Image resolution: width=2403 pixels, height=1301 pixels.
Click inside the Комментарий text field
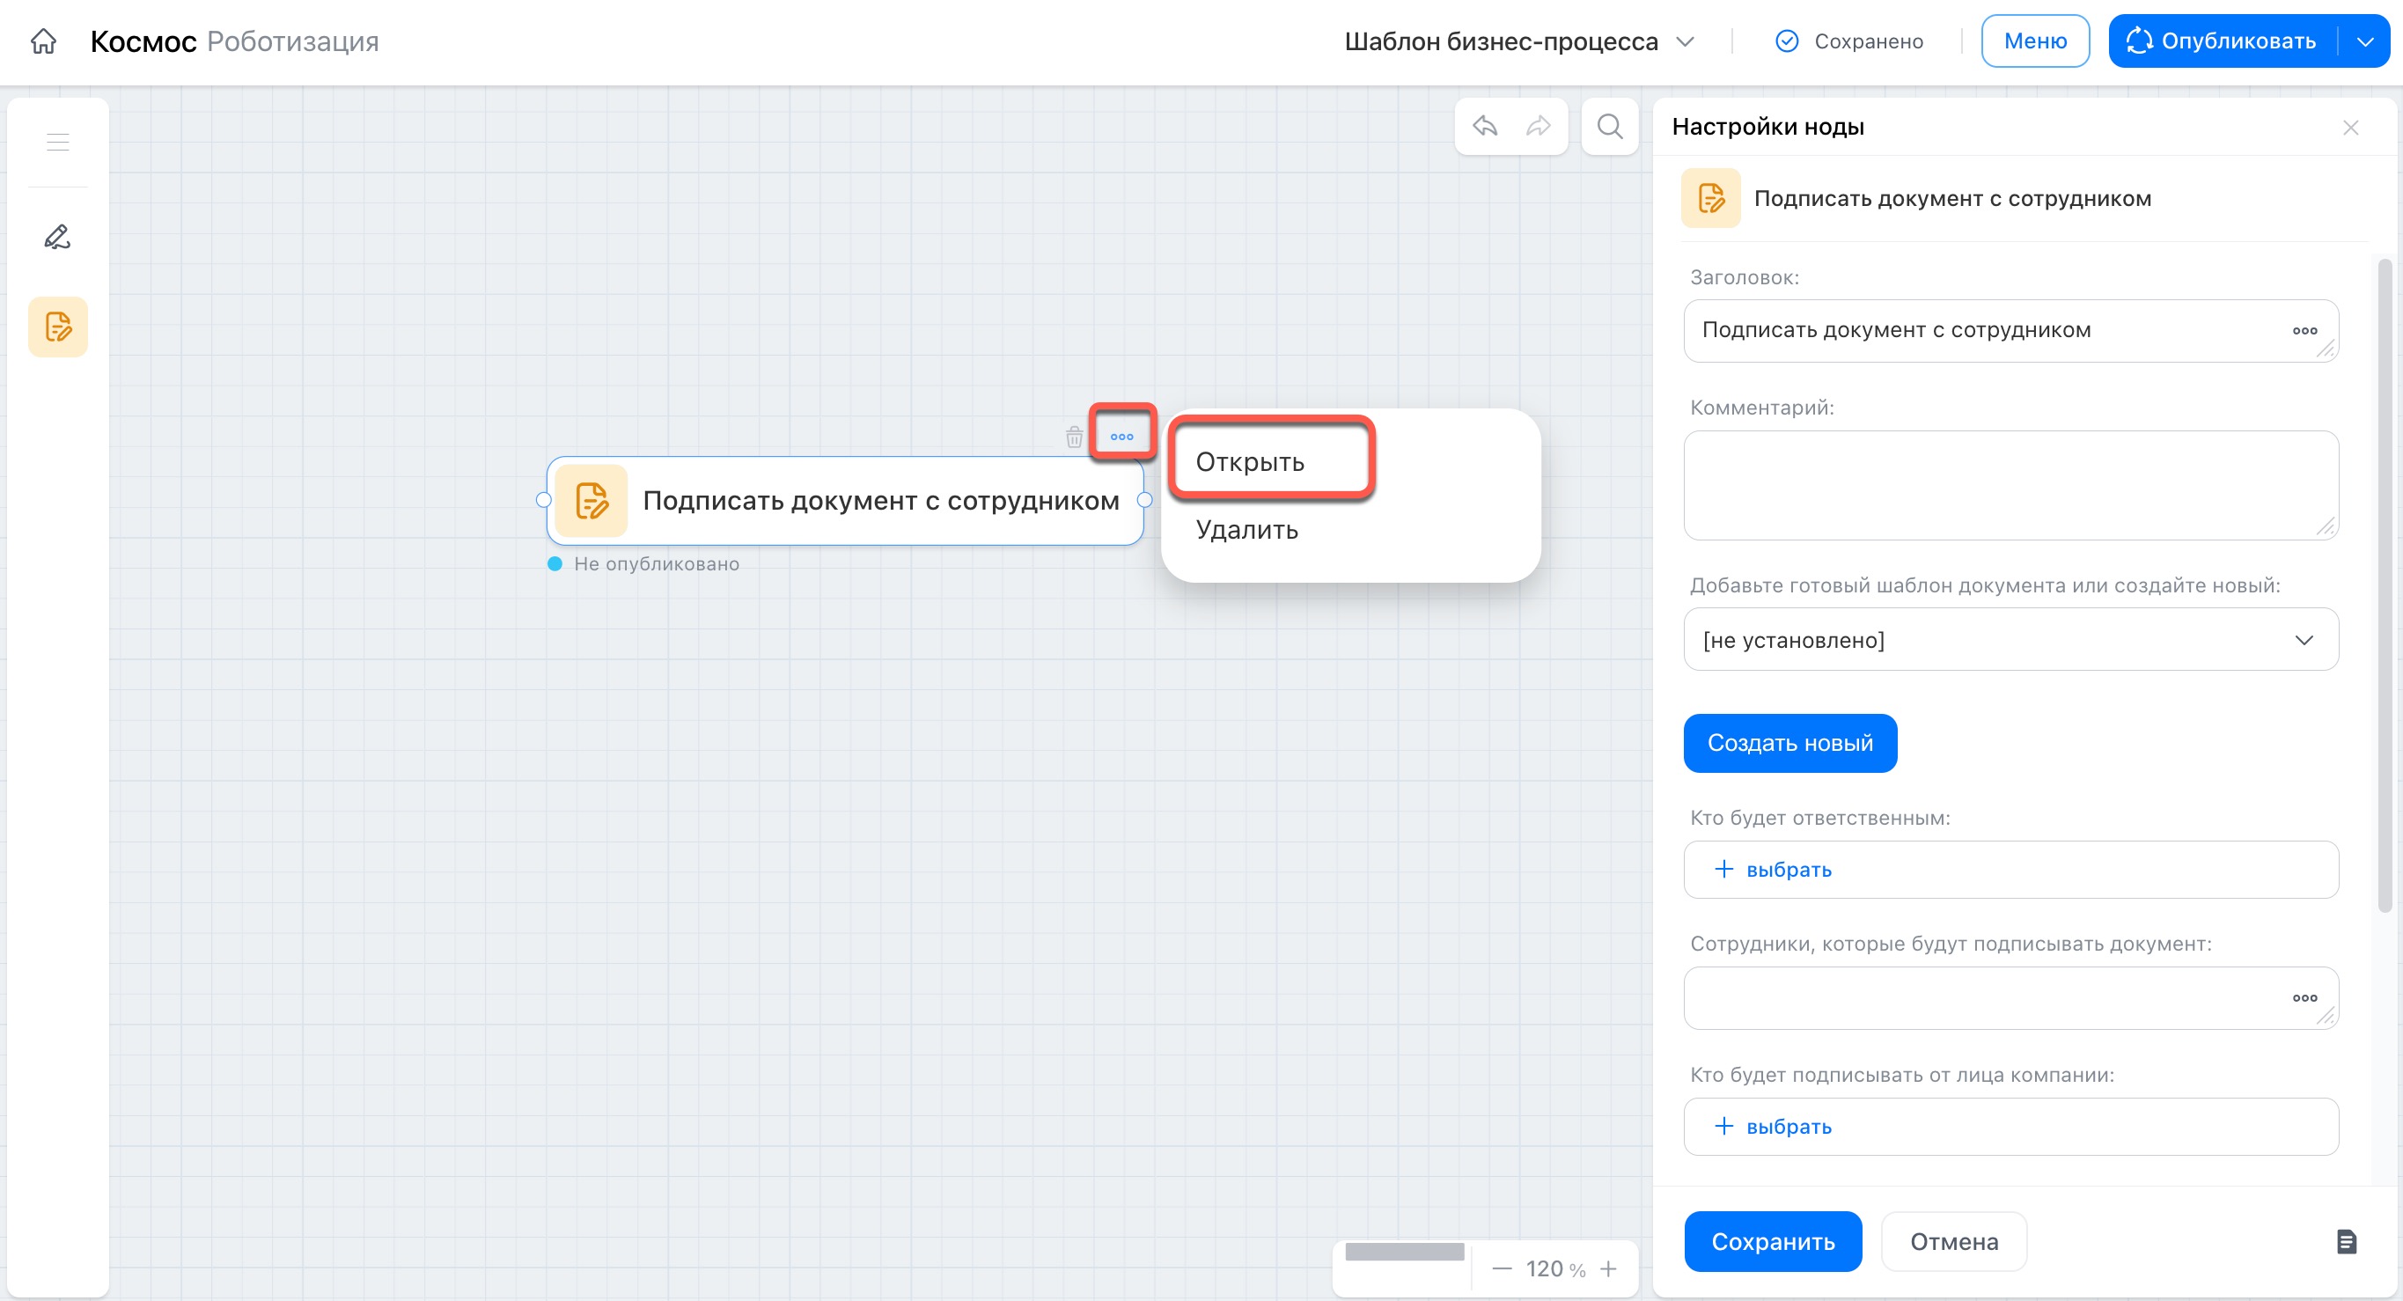(x=2010, y=484)
